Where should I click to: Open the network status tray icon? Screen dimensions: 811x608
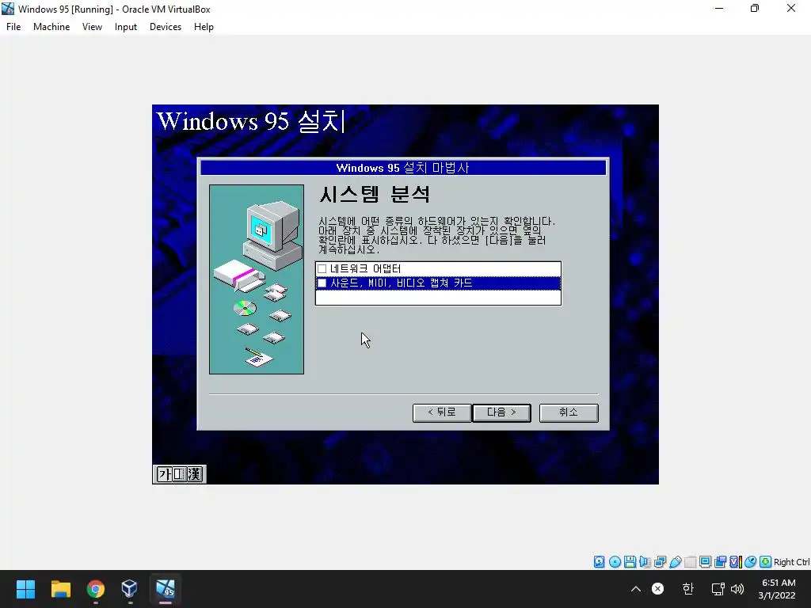(x=718, y=589)
